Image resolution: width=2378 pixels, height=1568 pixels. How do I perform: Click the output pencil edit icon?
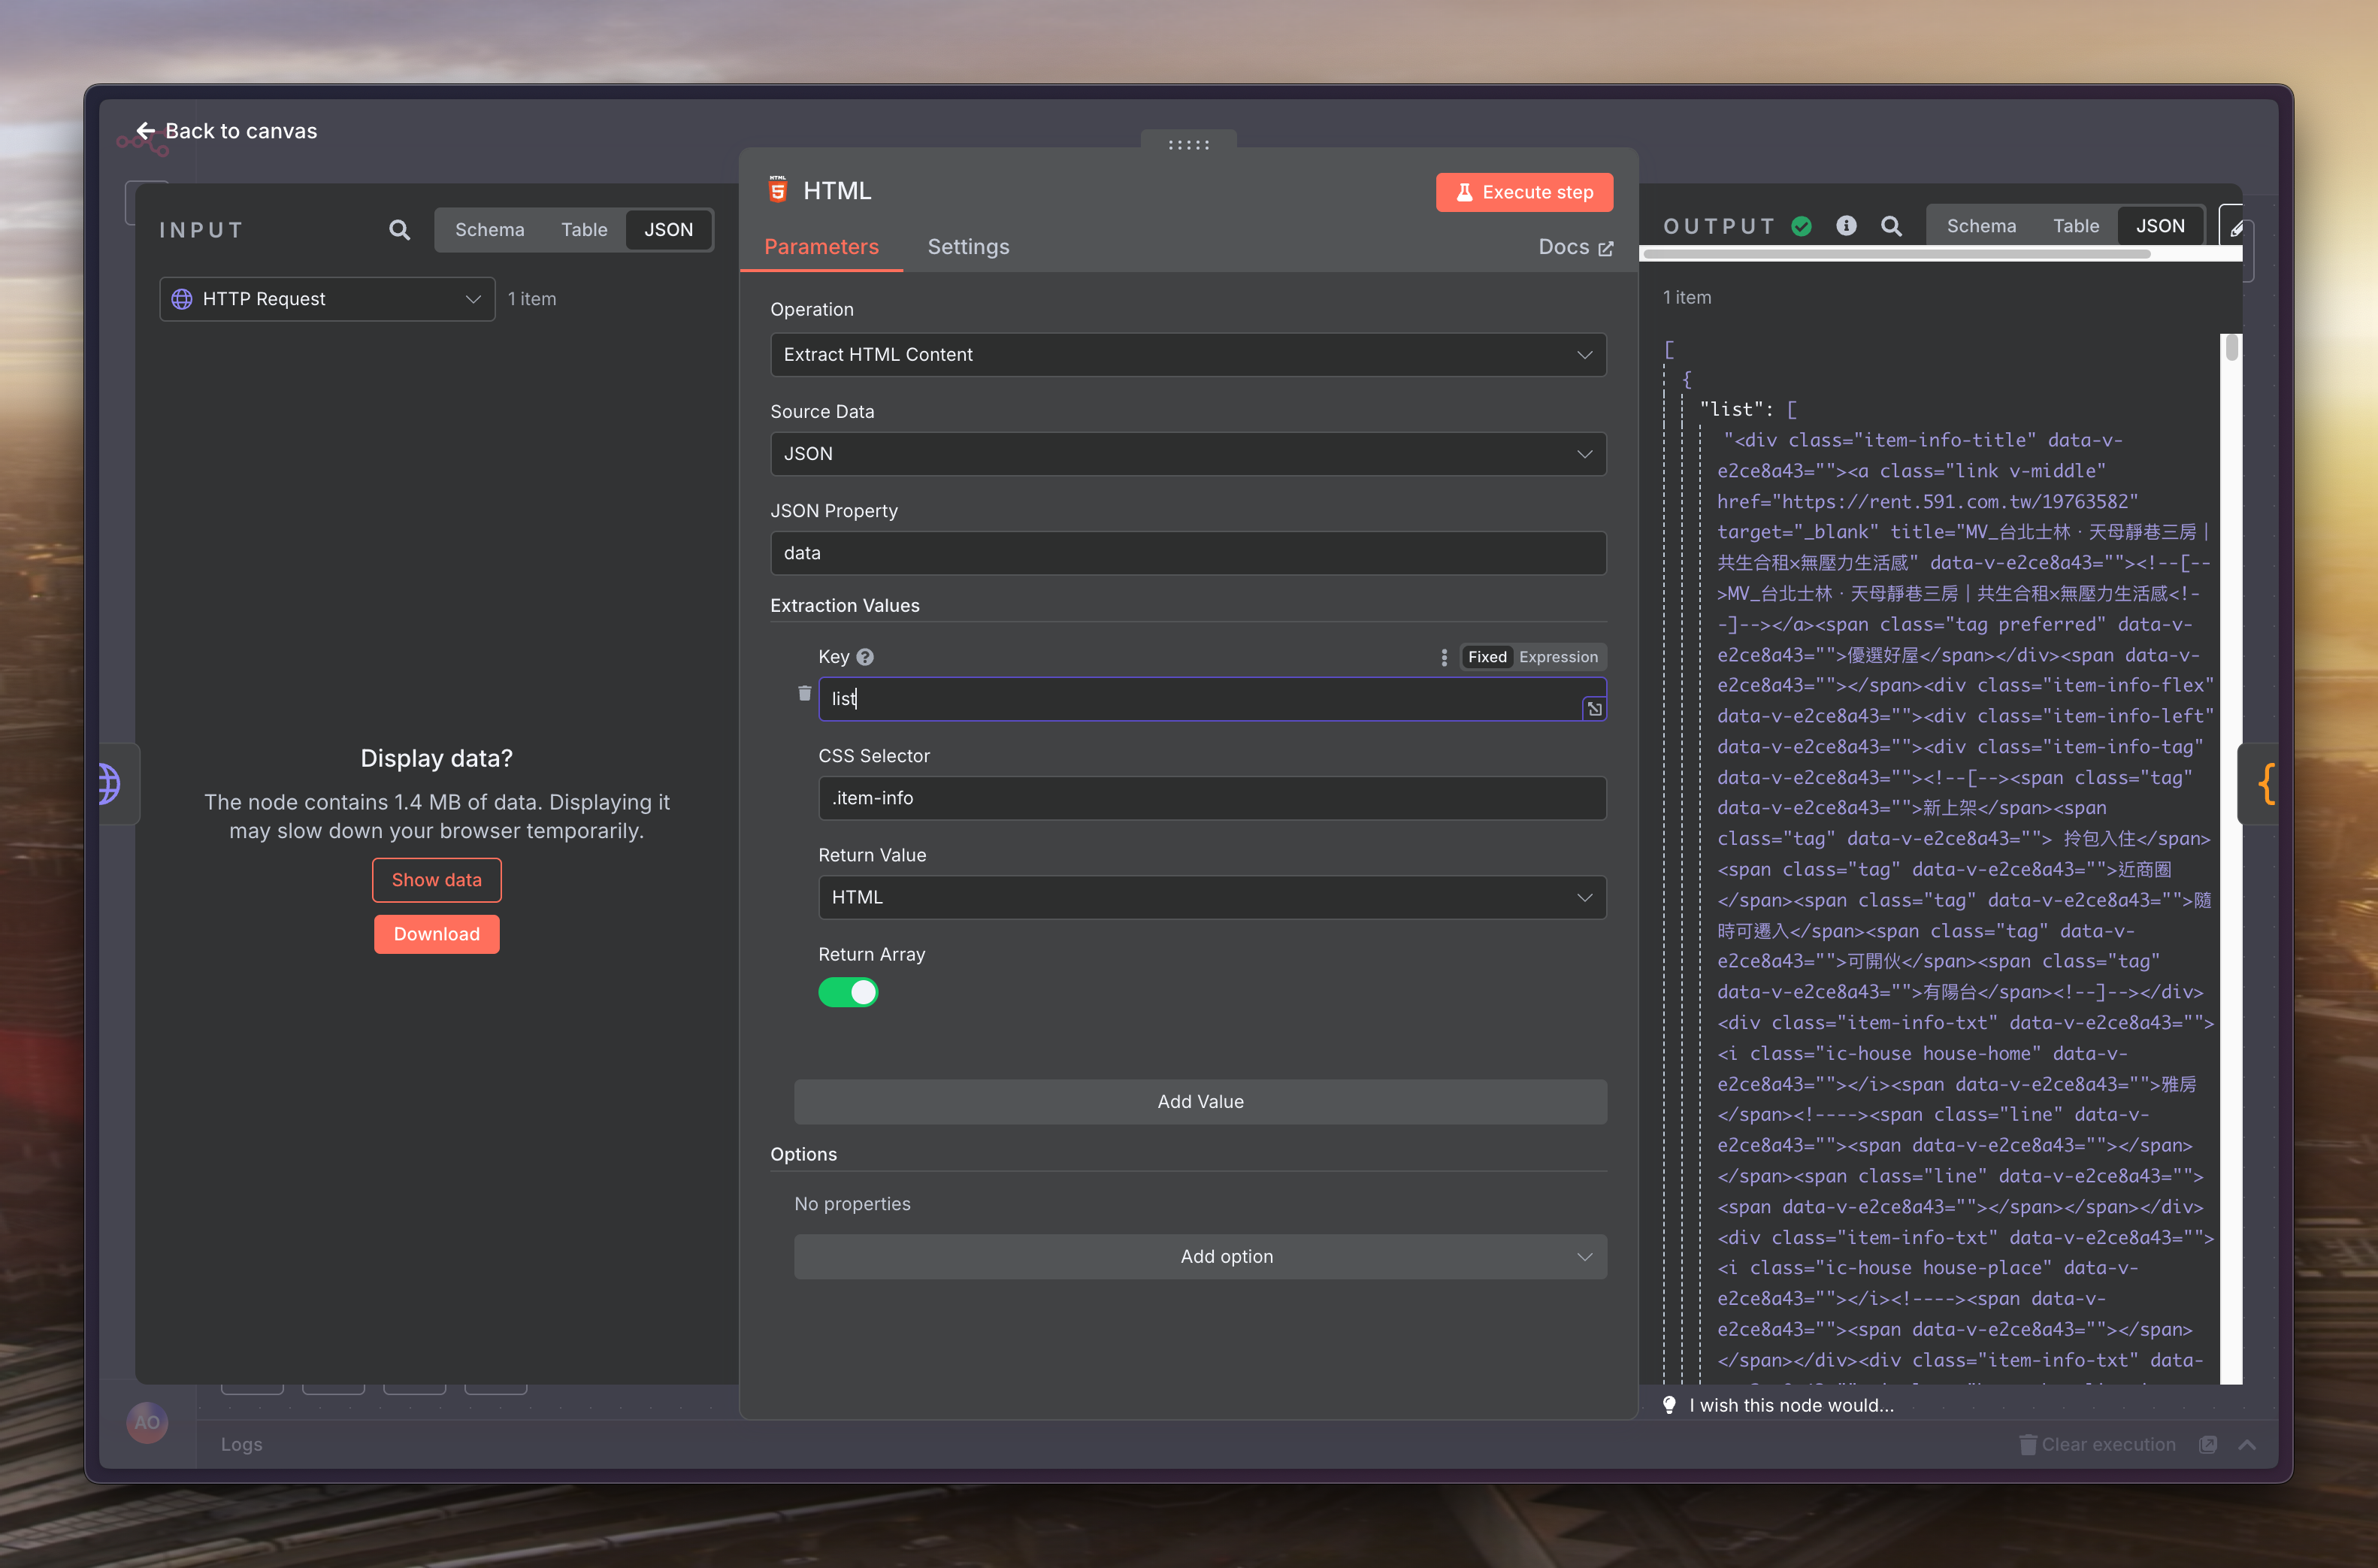point(2235,228)
